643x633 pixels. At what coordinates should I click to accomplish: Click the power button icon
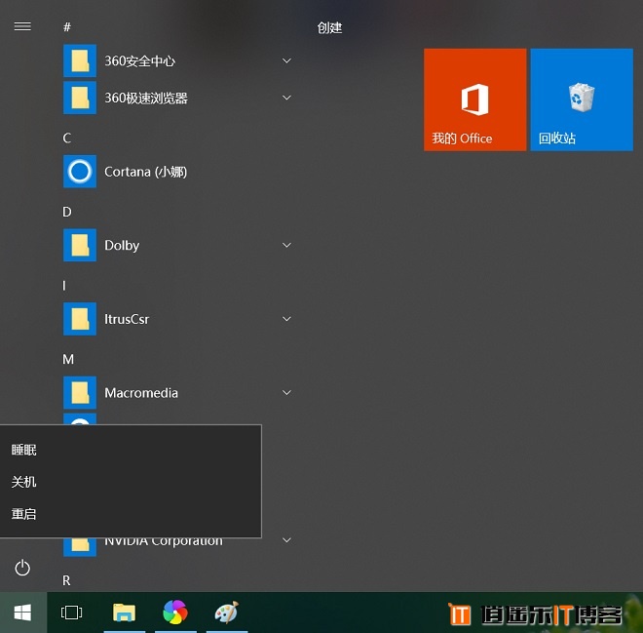[x=22, y=569]
